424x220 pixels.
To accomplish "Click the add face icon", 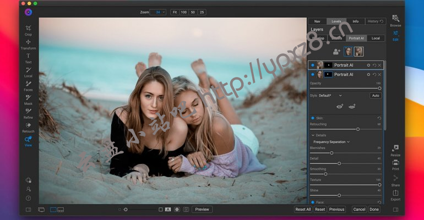I will pos(336,52).
